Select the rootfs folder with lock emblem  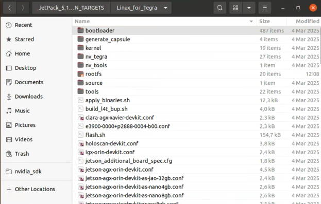(x=81, y=74)
